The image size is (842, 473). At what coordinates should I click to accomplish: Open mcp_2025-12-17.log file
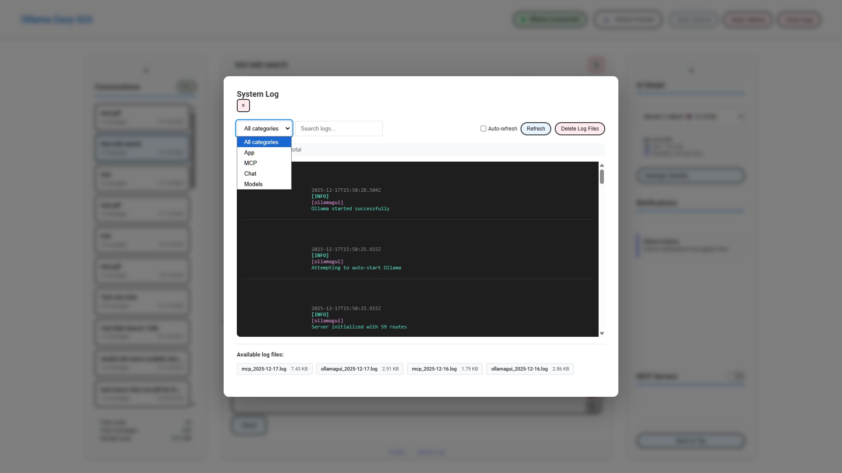pyautogui.click(x=274, y=369)
